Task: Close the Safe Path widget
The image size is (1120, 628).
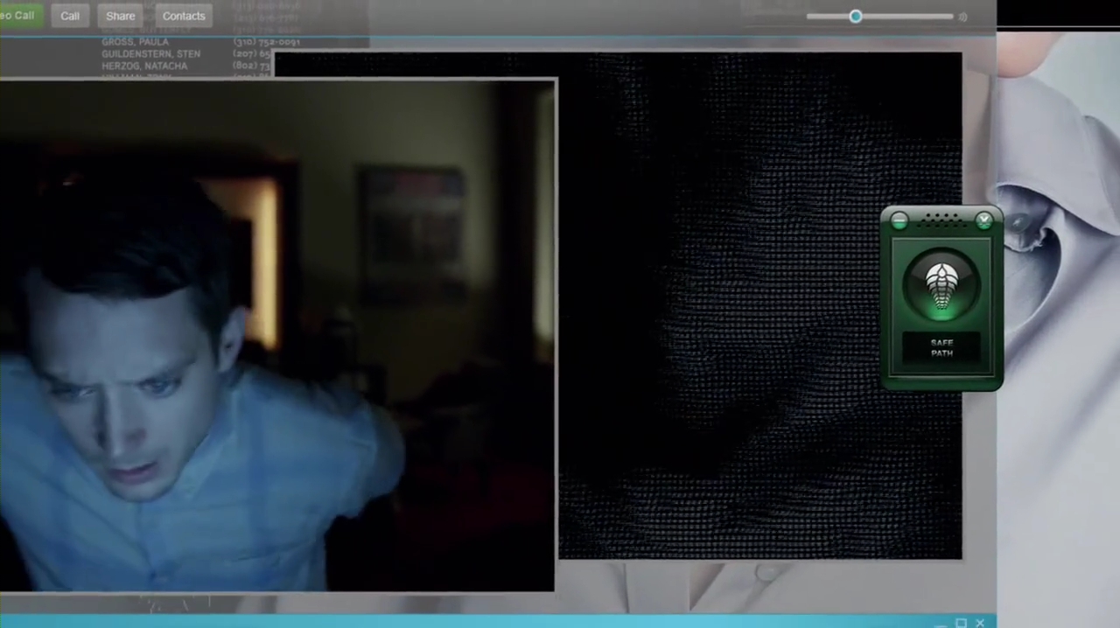Action: 984,220
